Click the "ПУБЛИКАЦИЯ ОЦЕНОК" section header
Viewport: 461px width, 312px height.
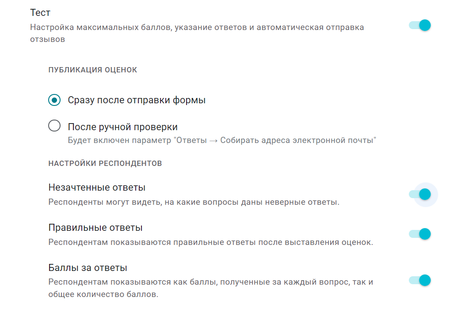pos(93,70)
